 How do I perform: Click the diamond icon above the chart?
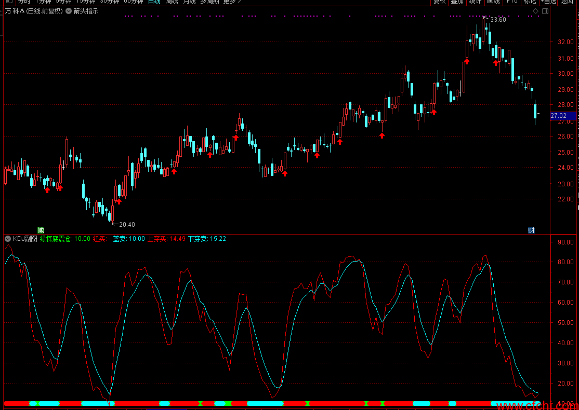coord(535,11)
